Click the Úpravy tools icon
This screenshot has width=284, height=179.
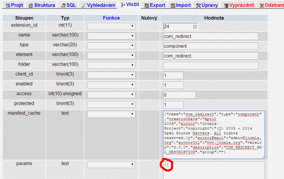click(x=198, y=6)
